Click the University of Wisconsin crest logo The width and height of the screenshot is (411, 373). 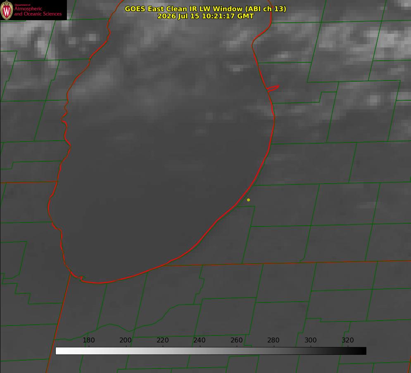coord(7,10)
